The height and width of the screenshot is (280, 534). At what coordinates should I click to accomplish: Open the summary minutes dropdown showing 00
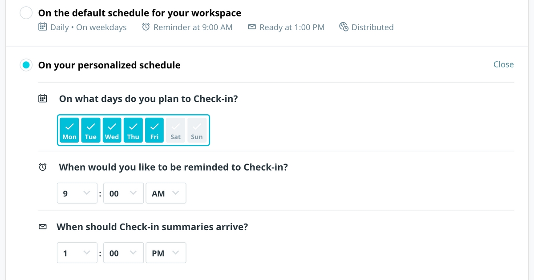(123, 252)
